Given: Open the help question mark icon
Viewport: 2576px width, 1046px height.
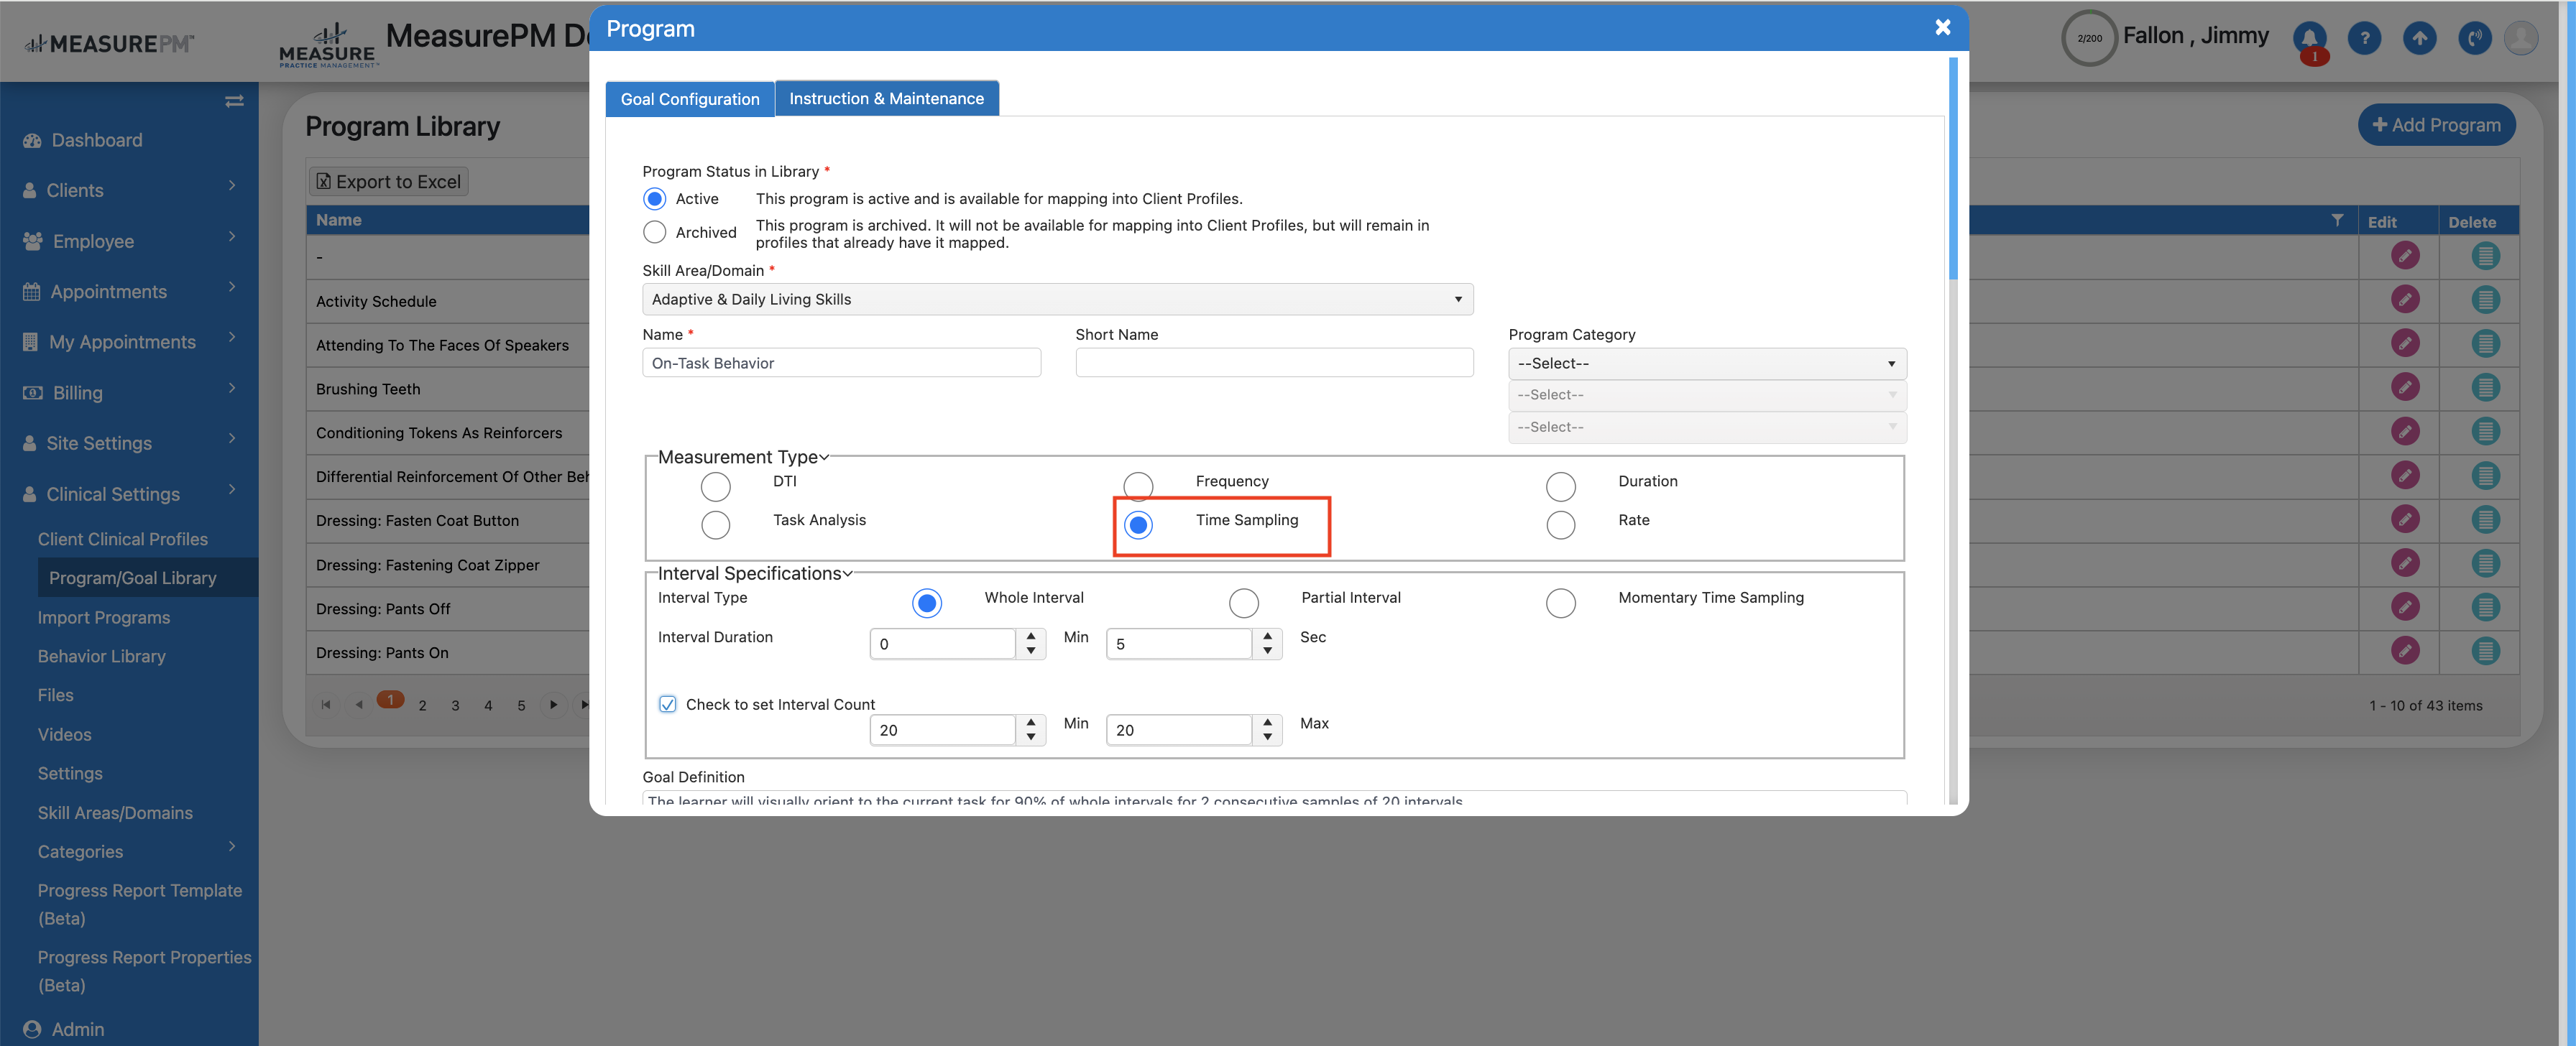Looking at the screenshot, I should 2364,38.
